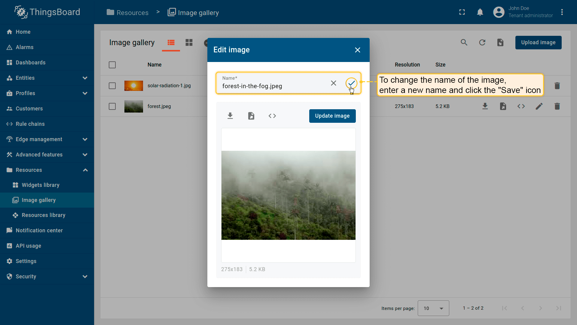Tick the forest.jpeg row checkbox
The width and height of the screenshot is (577, 325).
112,106
